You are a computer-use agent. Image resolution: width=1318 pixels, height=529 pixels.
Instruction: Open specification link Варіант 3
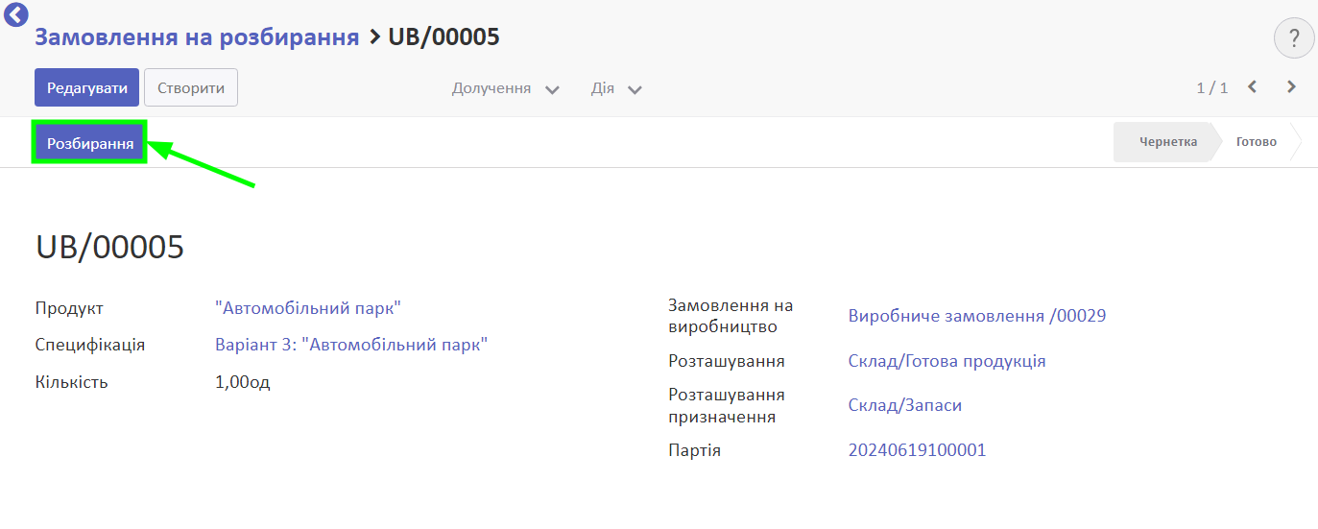coord(351,345)
